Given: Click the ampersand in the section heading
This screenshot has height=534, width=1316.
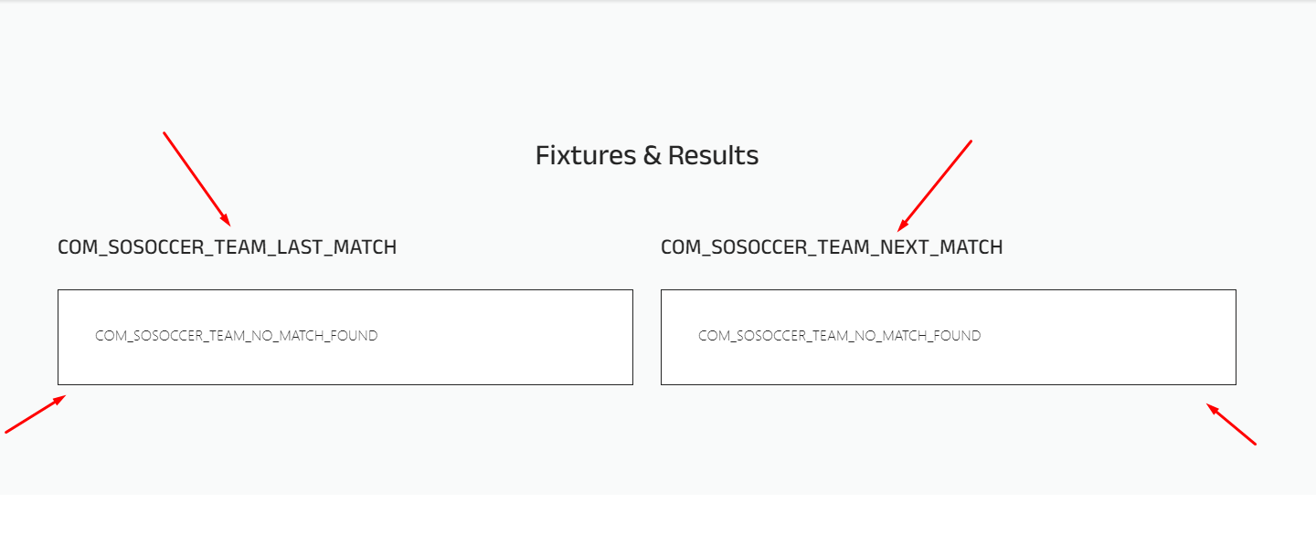Looking at the screenshot, I should point(652,156).
